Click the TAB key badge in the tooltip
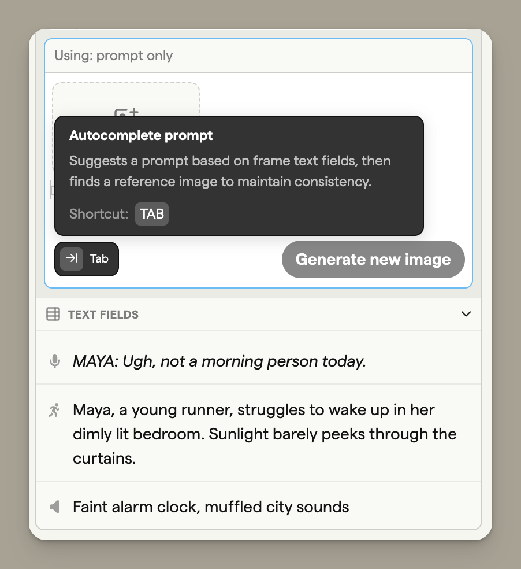The image size is (521, 569). [x=151, y=214]
